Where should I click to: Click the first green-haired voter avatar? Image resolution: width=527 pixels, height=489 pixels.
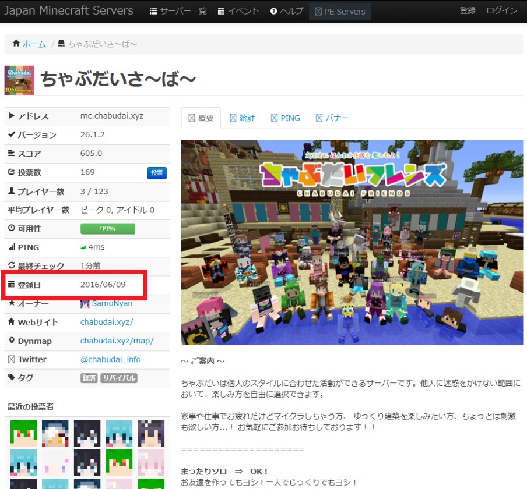[23, 433]
